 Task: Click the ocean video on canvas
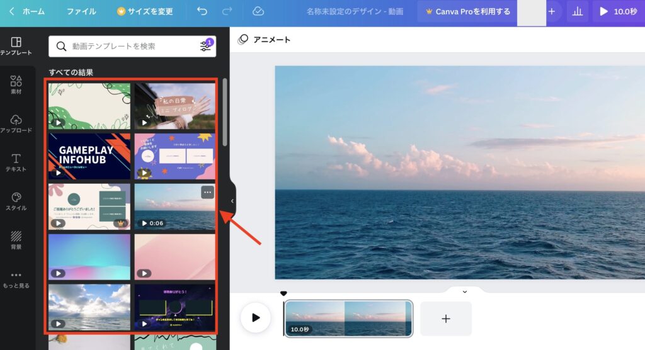(460, 172)
